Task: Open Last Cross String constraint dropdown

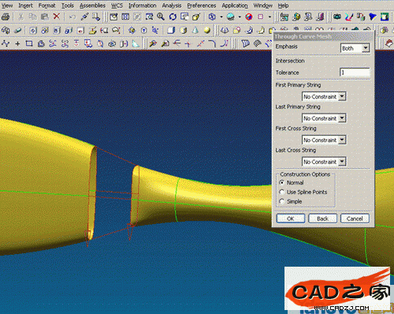Action: coord(324,162)
